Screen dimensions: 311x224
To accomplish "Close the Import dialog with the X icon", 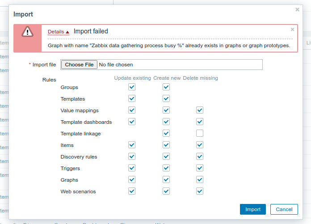I will [x=297, y=9].
